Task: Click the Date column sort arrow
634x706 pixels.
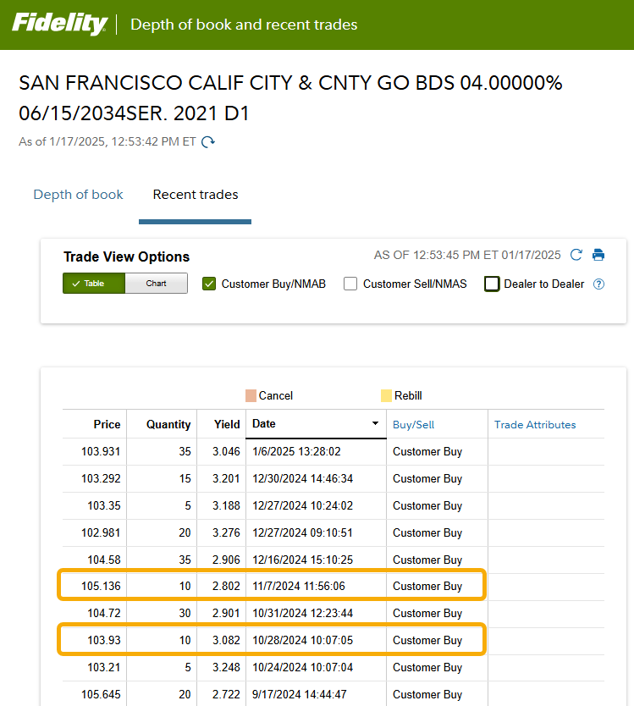Action: [x=375, y=424]
